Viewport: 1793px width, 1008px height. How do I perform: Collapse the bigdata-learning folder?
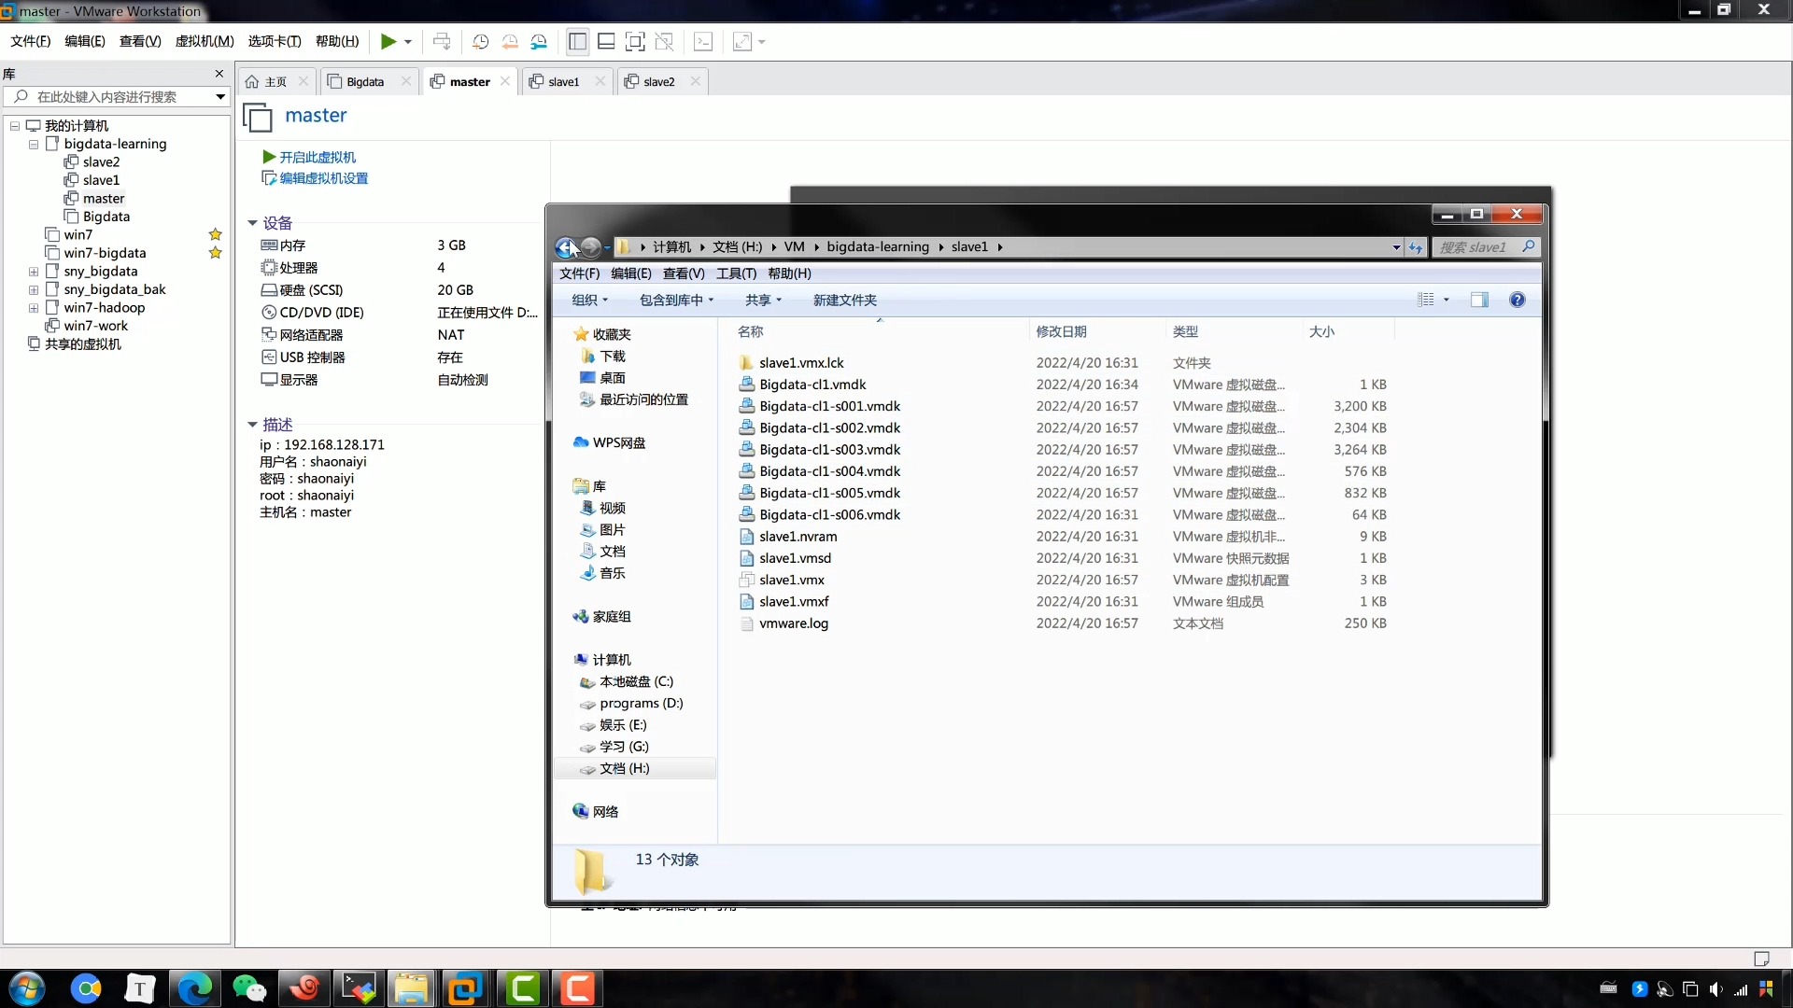(x=34, y=144)
